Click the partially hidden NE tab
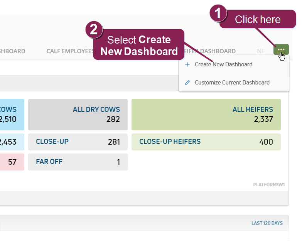This screenshot has height=243, width=302. coord(261,51)
